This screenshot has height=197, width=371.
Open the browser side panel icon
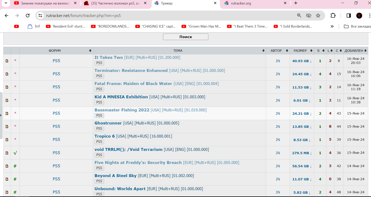348,16
